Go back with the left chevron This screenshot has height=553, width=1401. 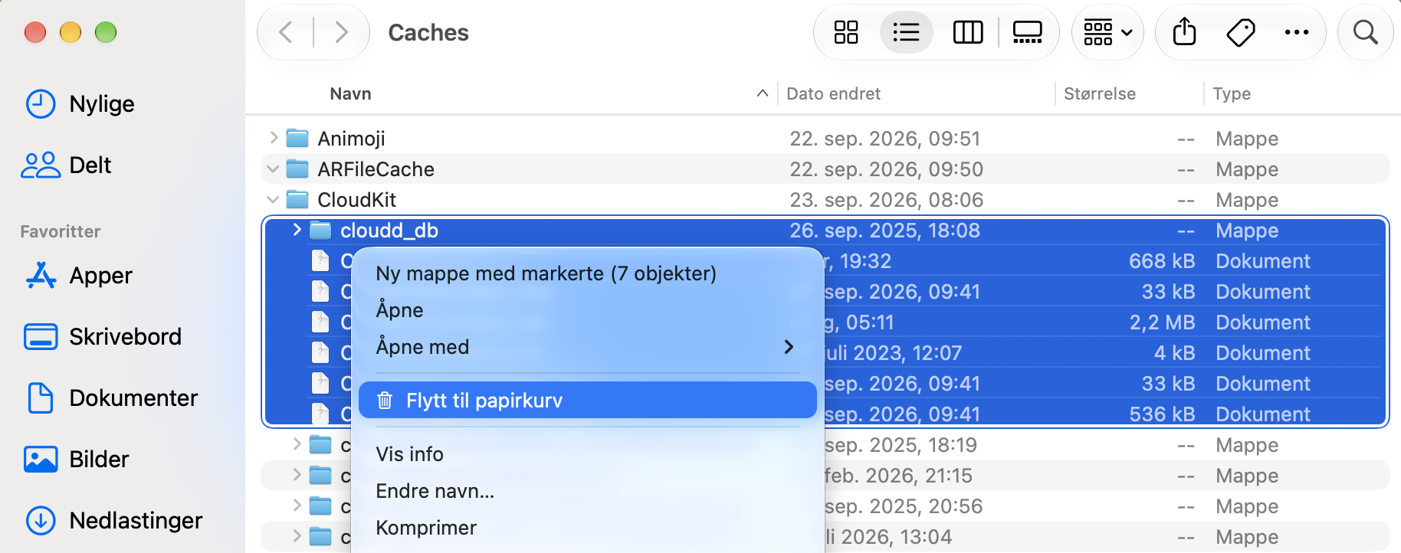pyautogui.click(x=286, y=32)
